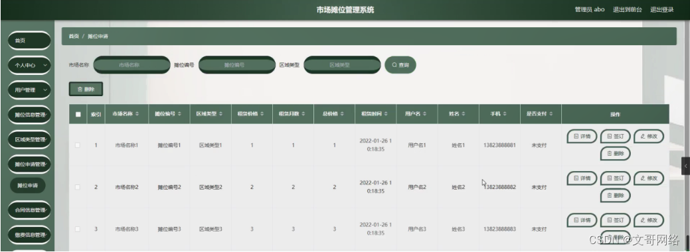Expand the 区域类型管理 sidebar menu
The image size is (690, 252).
click(29, 139)
